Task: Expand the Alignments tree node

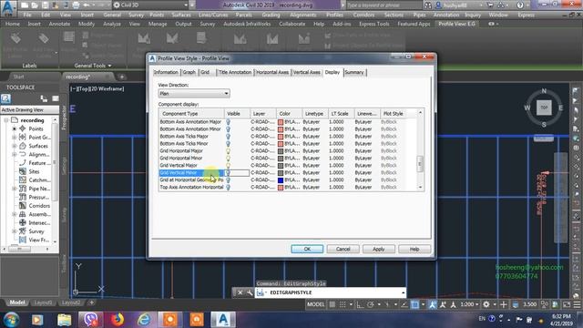Action: pos(15,154)
